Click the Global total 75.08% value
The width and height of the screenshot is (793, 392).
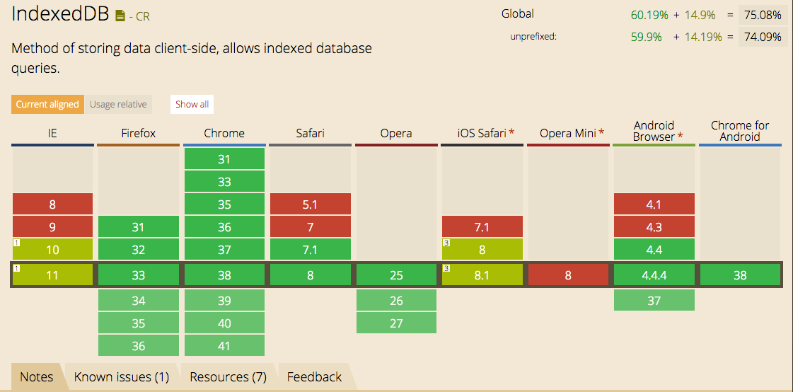763,15
